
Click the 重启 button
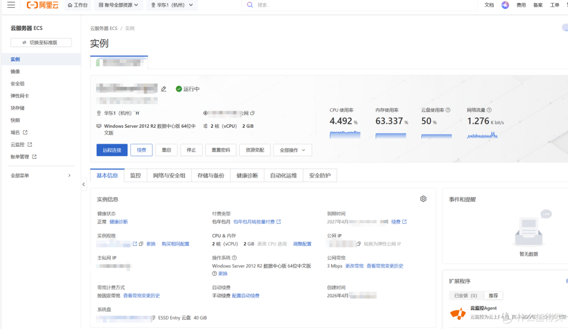point(166,150)
